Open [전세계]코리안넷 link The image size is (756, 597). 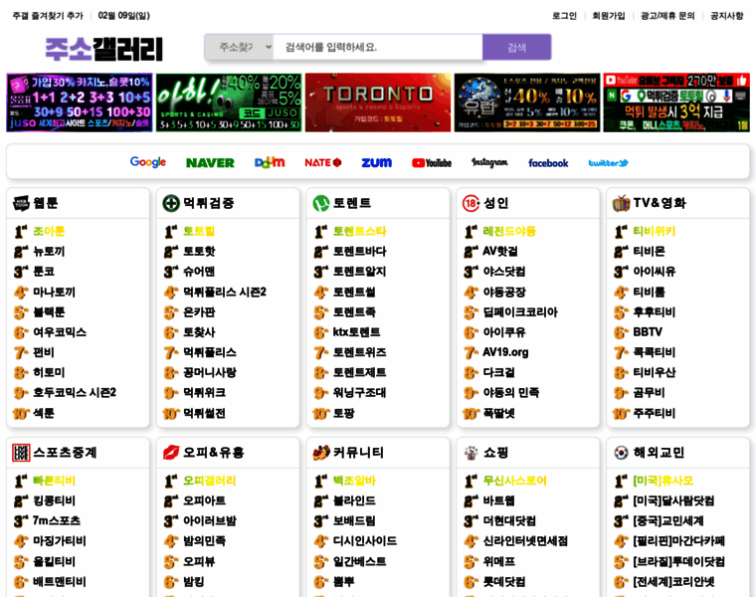click(x=673, y=581)
